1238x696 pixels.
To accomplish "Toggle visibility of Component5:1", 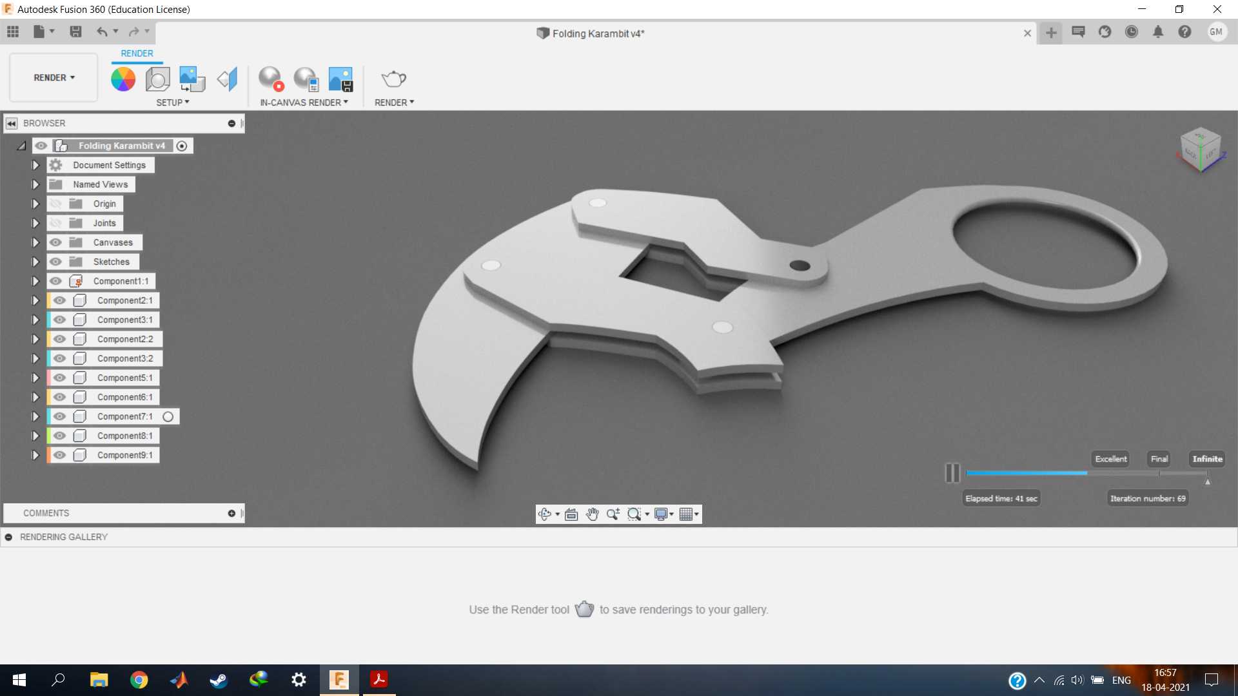I will pos(60,378).
